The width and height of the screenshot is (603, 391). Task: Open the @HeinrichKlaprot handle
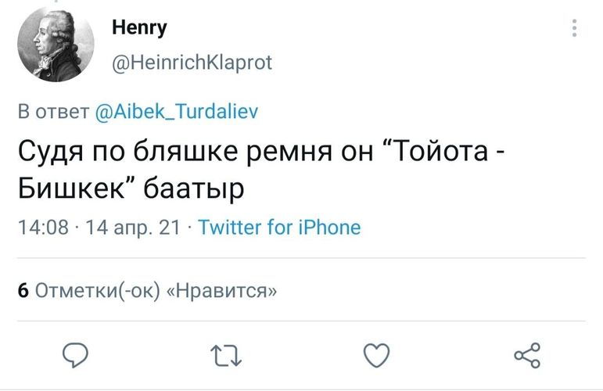click(x=192, y=62)
